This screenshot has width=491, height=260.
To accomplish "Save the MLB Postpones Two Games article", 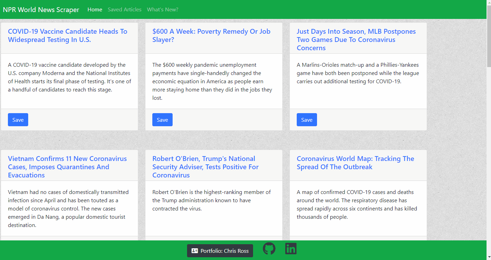I will coord(307,120).
